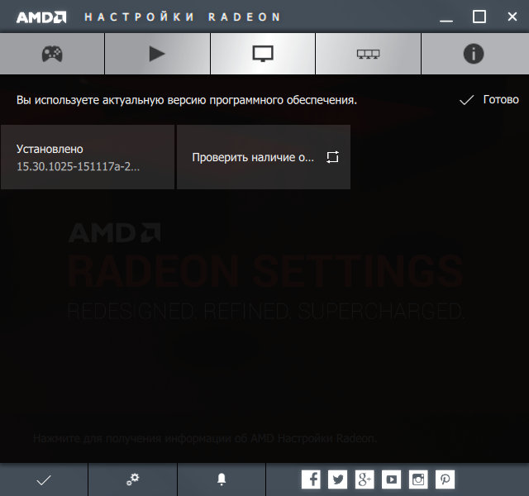The height and width of the screenshot is (496, 529).
Task: Open Notifications bell icon
Action: [222, 479]
